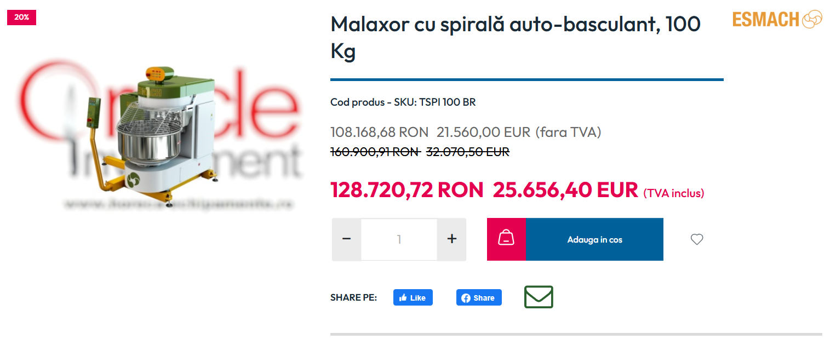Click the crossed-out 160.900,91 RON price
Image resolution: width=836 pixels, height=345 pixels.
pyautogui.click(x=375, y=152)
